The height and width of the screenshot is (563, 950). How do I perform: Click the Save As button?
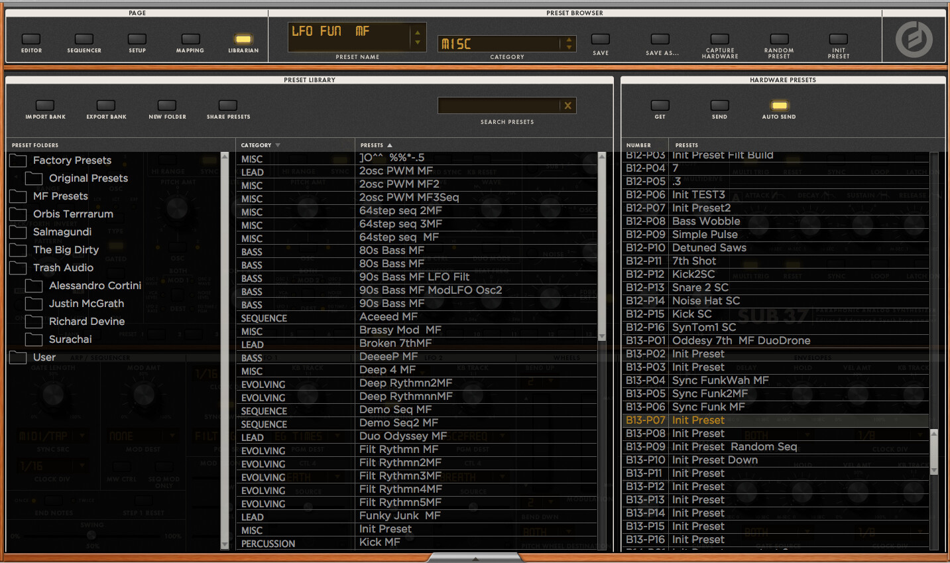coord(660,39)
